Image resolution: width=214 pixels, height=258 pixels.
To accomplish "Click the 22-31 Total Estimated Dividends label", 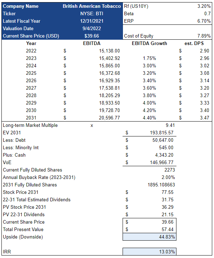I will (x=37, y=200).
